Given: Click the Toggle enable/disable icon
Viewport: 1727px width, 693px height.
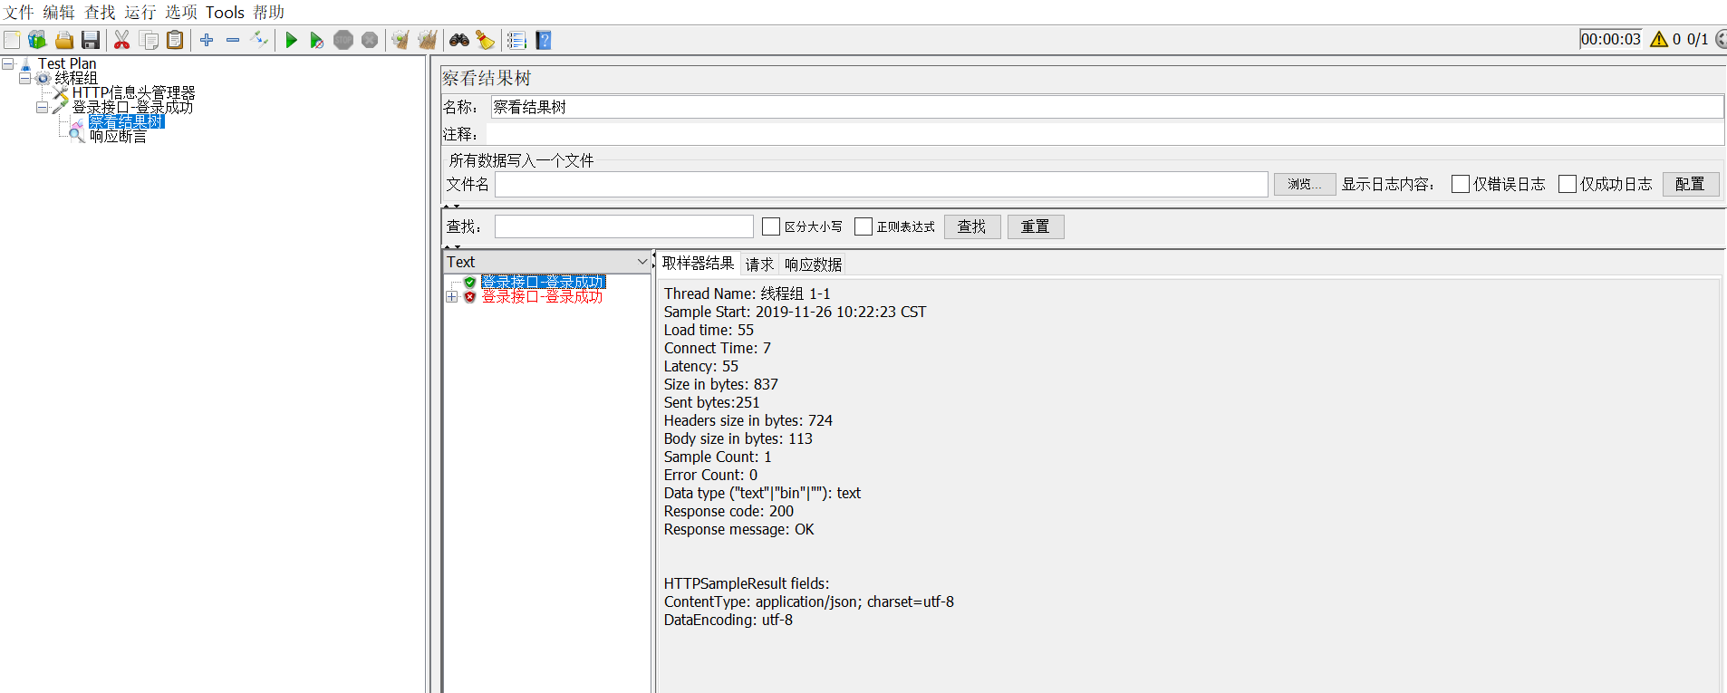Looking at the screenshot, I should tap(259, 40).
